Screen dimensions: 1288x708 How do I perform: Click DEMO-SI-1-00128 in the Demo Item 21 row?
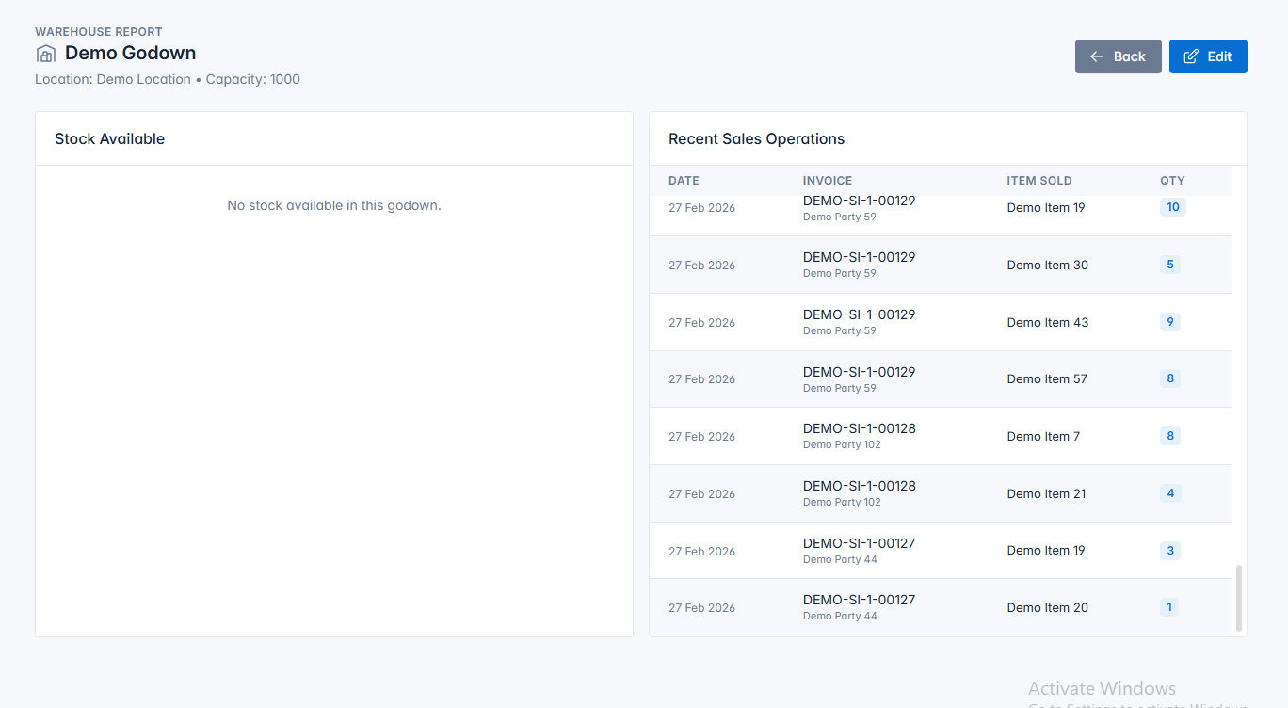(859, 486)
